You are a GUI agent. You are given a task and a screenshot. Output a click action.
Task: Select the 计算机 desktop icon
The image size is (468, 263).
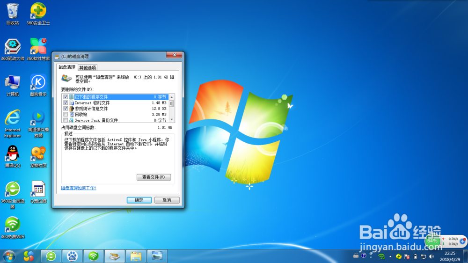pyautogui.click(x=13, y=85)
